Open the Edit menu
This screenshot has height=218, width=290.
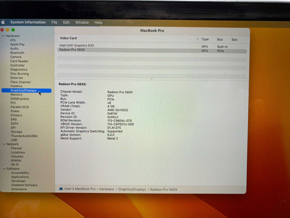coord(66,23)
